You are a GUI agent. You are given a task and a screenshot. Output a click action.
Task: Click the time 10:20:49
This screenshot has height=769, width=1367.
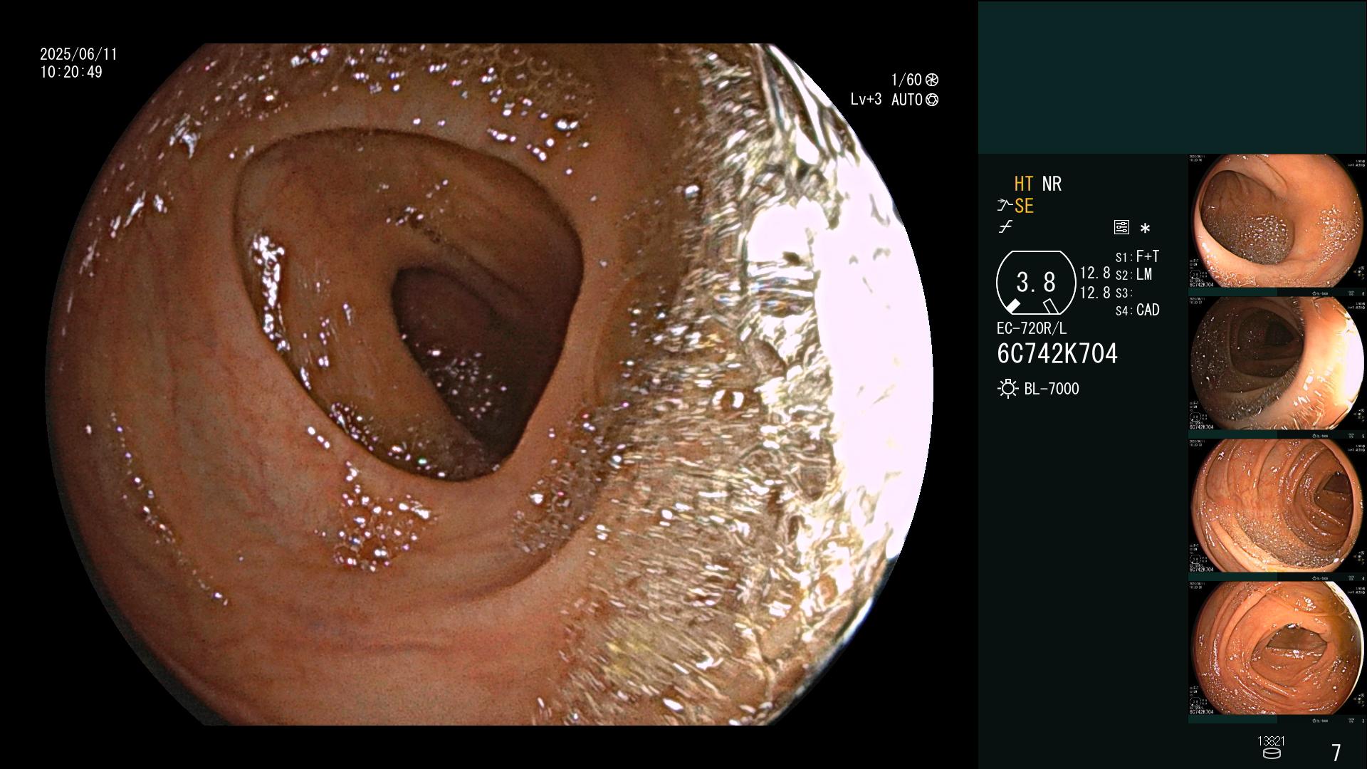[71, 72]
